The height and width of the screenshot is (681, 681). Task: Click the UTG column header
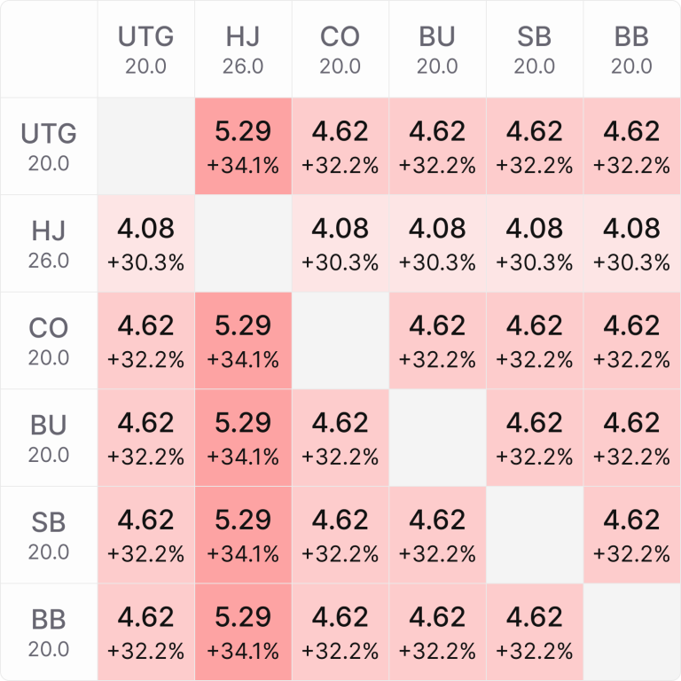click(x=145, y=50)
